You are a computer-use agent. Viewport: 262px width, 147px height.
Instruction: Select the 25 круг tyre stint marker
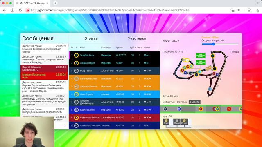click(x=184, y=122)
